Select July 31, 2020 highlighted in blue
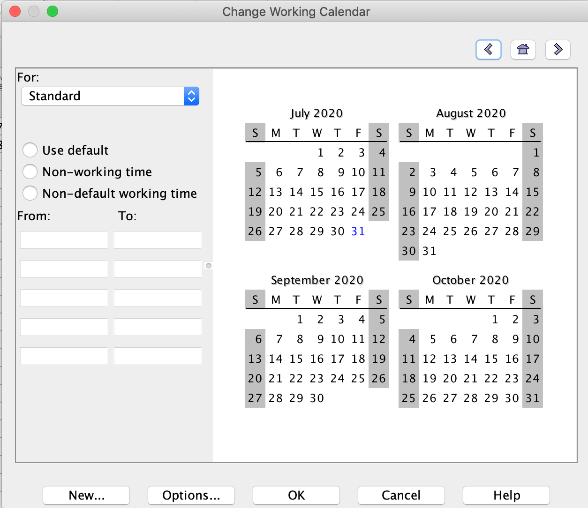Image resolution: width=588 pixels, height=508 pixels. coord(358,231)
